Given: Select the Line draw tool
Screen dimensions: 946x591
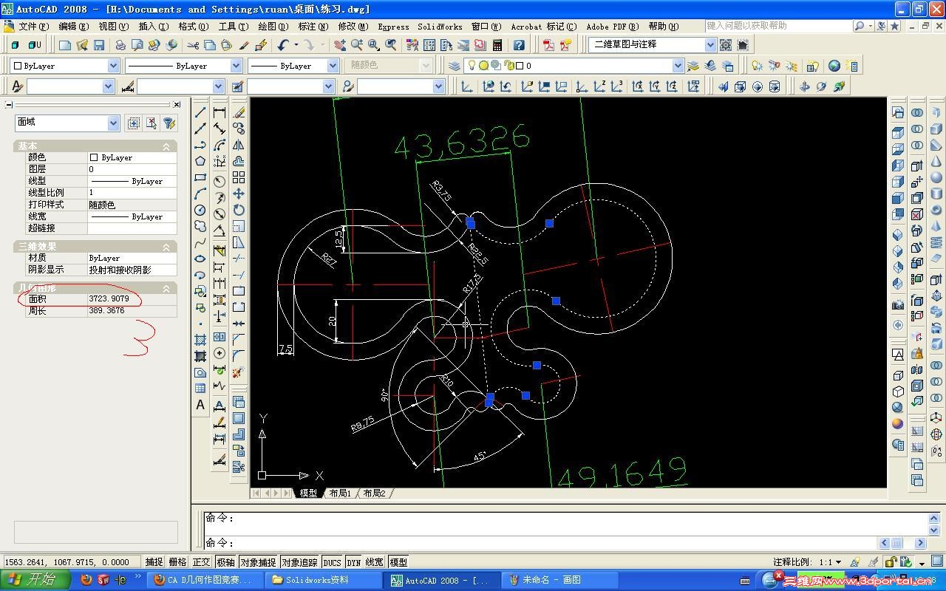Looking at the screenshot, I should pos(200,112).
